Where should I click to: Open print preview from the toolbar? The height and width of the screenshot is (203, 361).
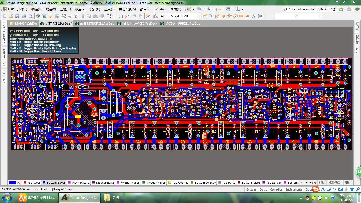[31, 16]
